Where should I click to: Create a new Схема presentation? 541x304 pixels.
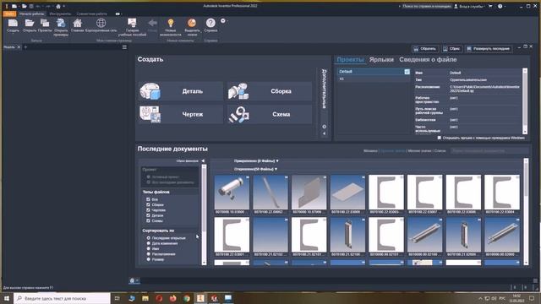pyautogui.click(x=270, y=115)
